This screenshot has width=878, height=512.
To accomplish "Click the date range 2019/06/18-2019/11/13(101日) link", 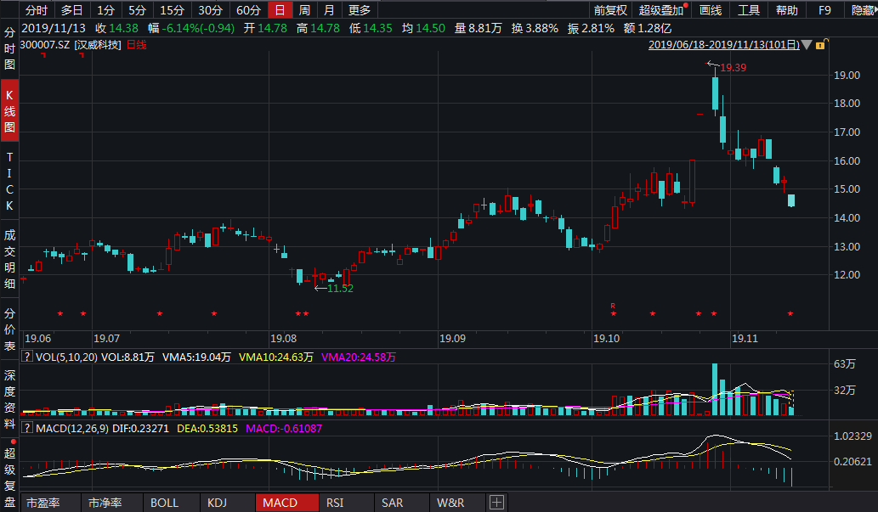I will pos(724,45).
